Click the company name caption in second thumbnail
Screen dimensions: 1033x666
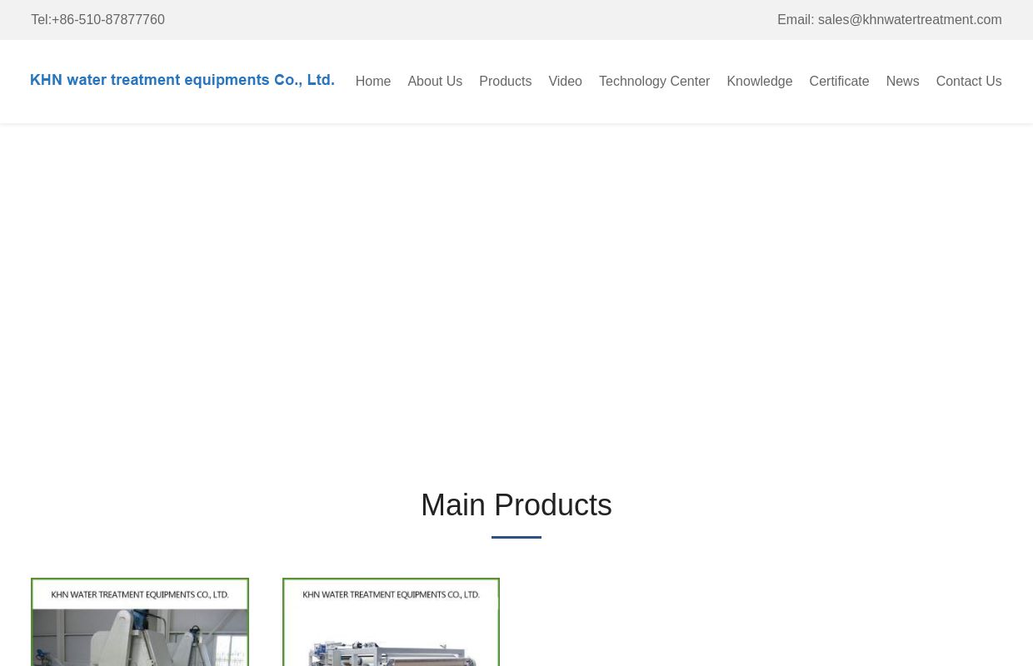point(391,594)
